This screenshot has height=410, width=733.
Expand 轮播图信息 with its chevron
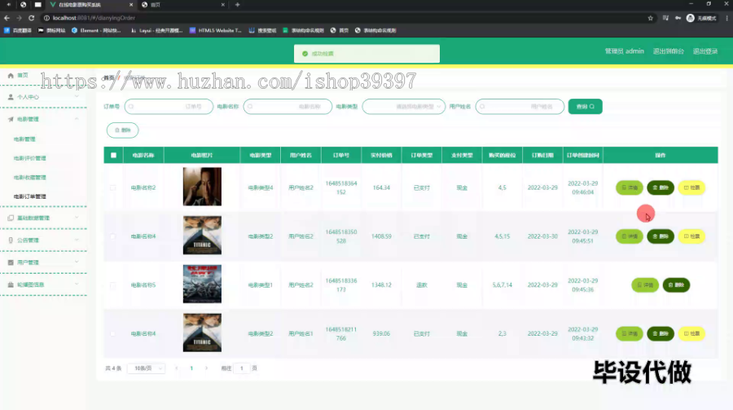click(x=77, y=284)
